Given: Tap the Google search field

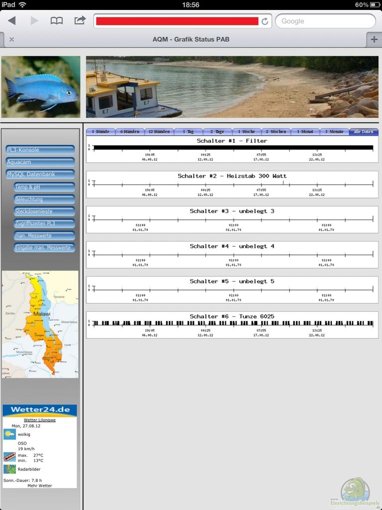Looking at the screenshot, I should pos(325,21).
